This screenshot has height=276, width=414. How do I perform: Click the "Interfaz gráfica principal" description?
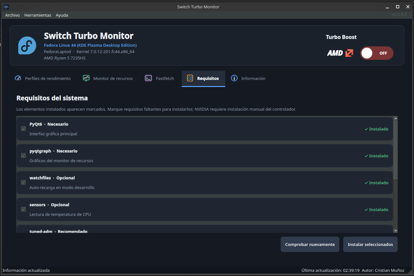(53, 134)
